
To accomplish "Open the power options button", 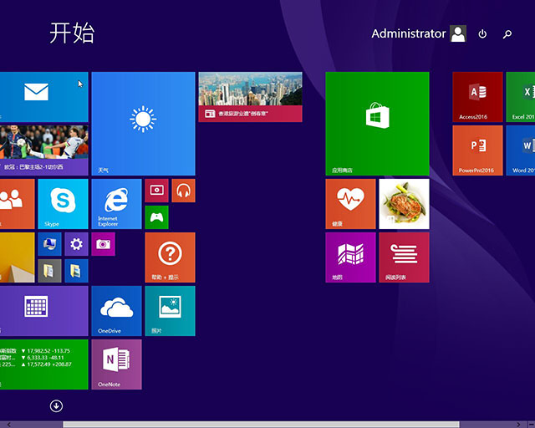I will pos(482,33).
